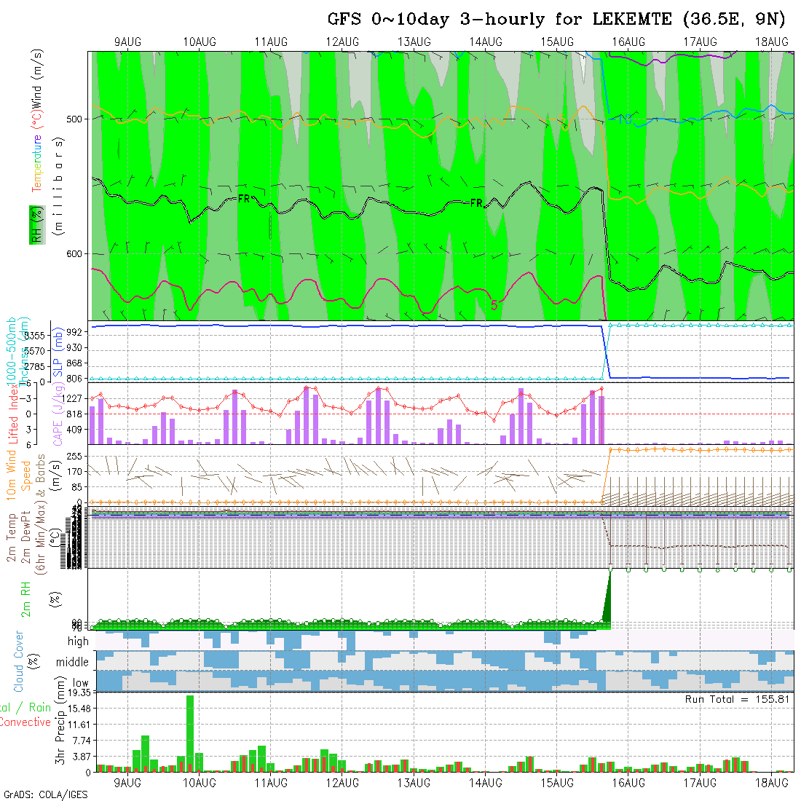Select the red Convective legend label
The image size is (801, 801).
(x=25, y=722)
